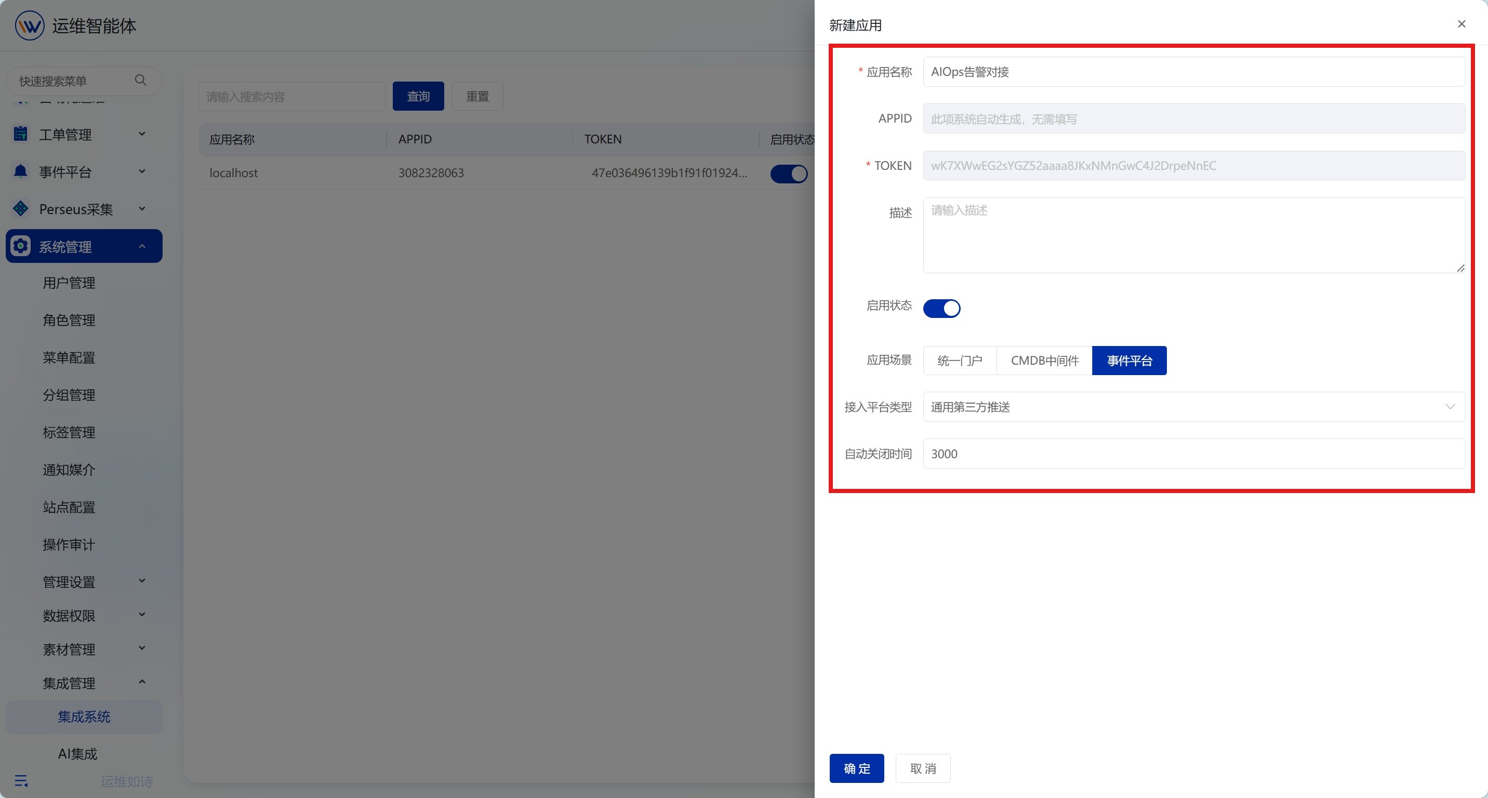
Task: Expand the 事件平台 sidebar chevron
Action: pos(142,171)
